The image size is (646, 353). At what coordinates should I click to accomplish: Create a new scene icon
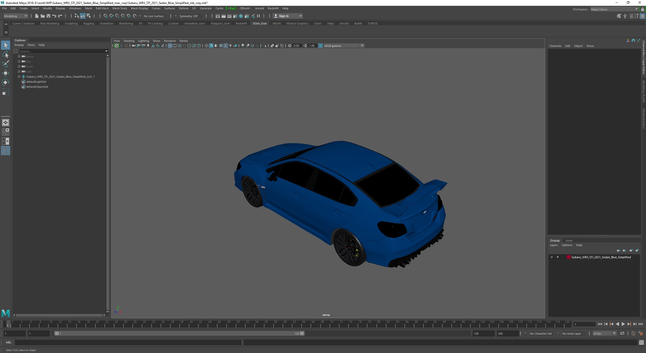coord(37,16)
